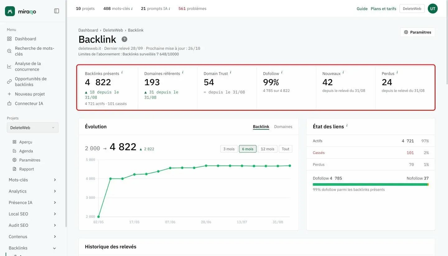Click the Recherche de mots-clés magnifier icon

[x=9, y=51]
